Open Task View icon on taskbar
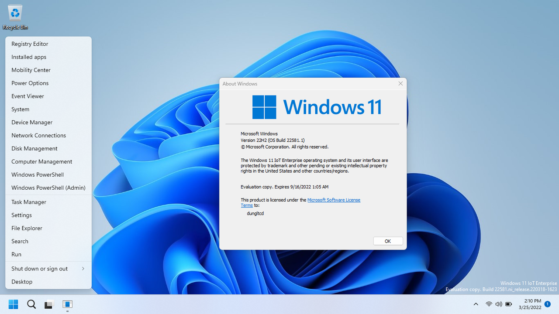This screenshot has height=314, width=559. pyautogui.click(x=49, y=304)
